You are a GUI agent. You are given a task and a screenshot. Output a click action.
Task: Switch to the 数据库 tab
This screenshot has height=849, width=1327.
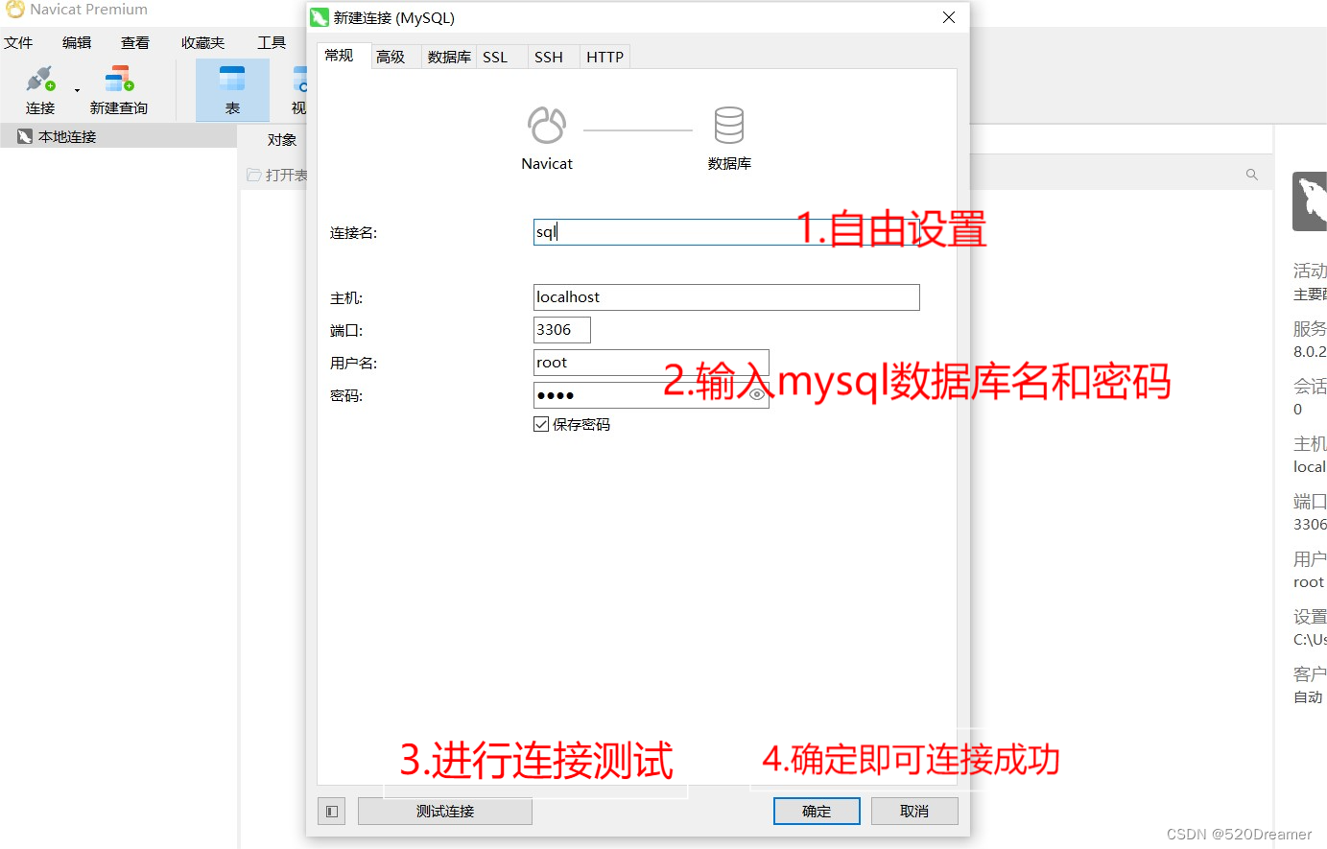(x=449, y=57)
